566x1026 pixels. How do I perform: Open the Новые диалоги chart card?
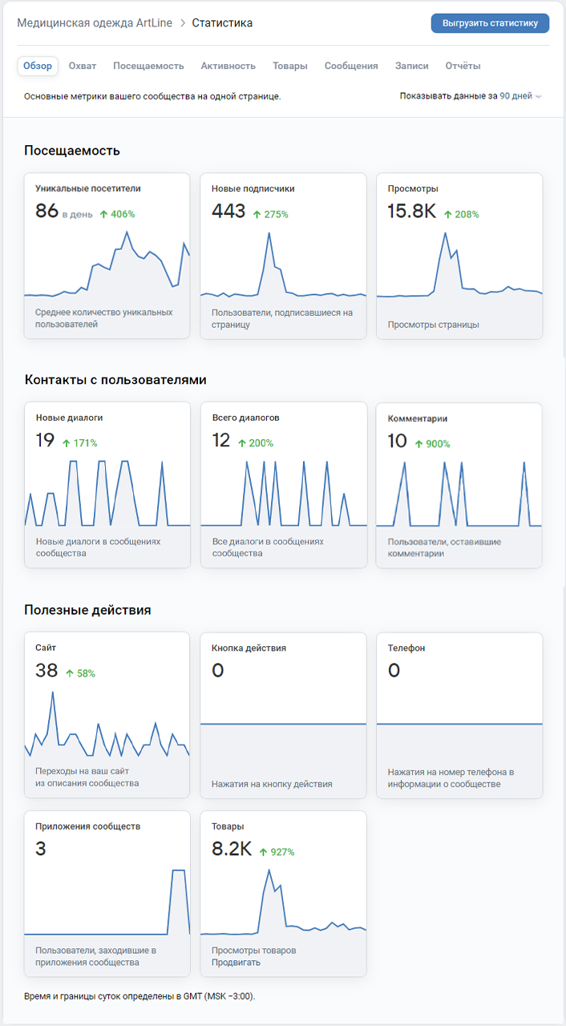tap(107, 486)
